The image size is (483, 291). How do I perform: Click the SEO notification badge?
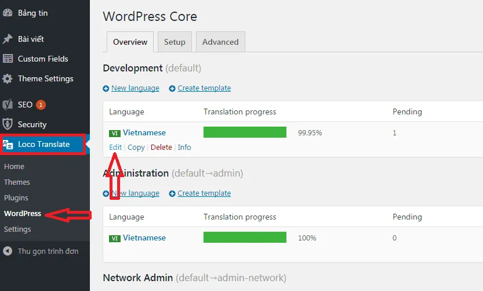(41, 105)
